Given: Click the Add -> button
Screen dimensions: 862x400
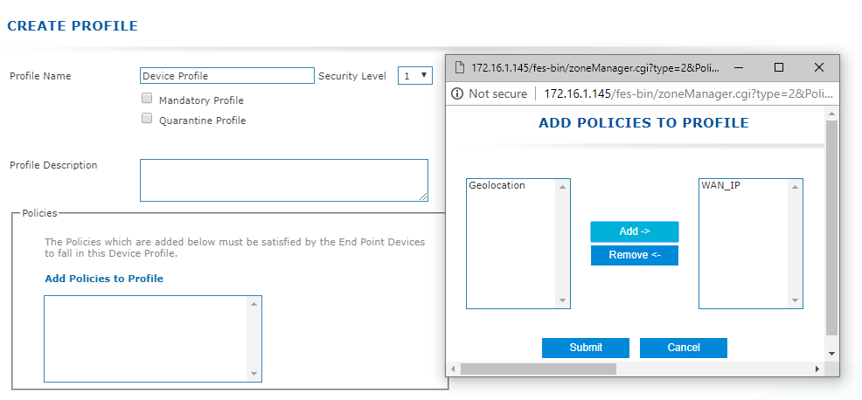Looking at the screenshot, I should click(635, 231).
